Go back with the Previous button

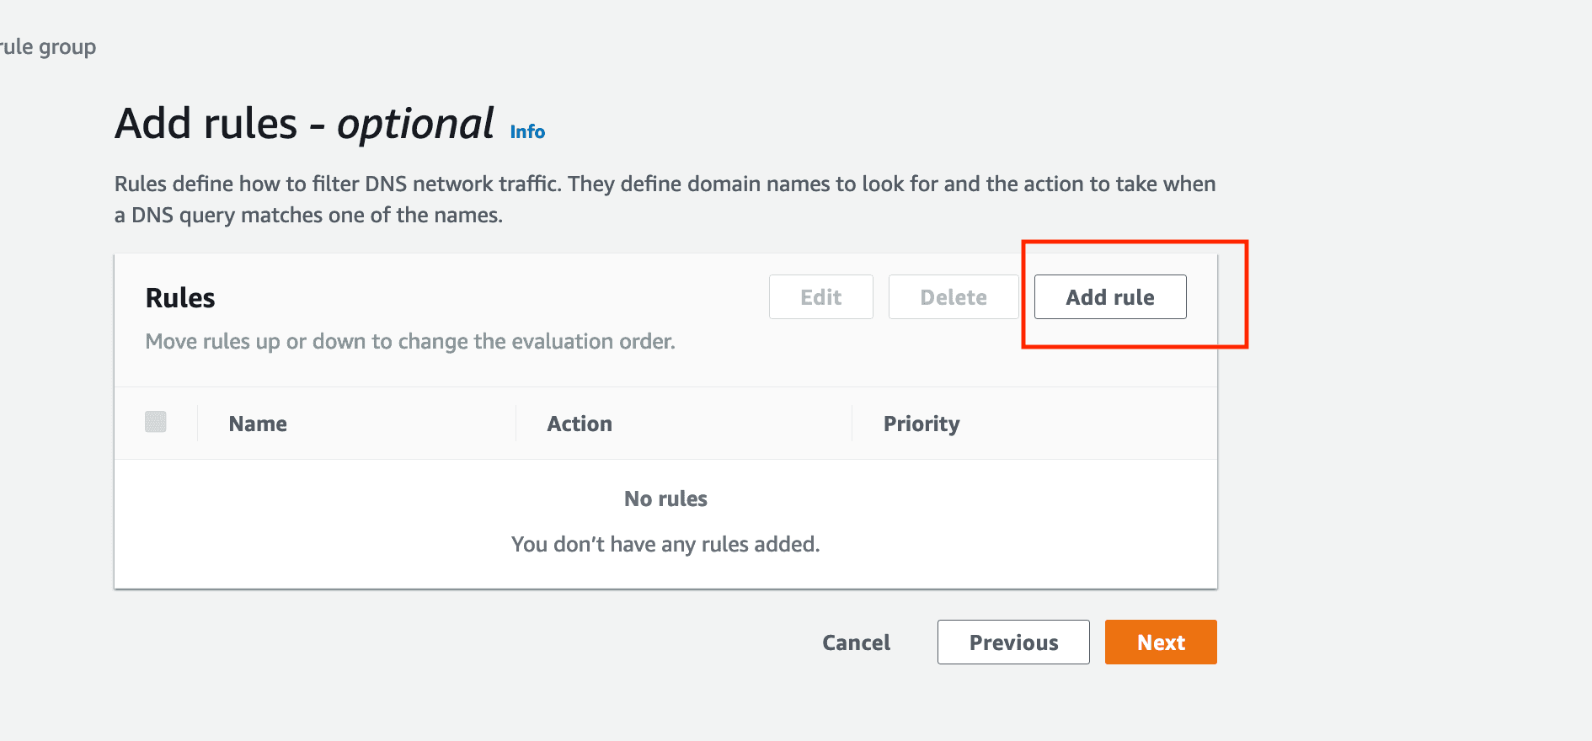click(x=1013, y=642)
